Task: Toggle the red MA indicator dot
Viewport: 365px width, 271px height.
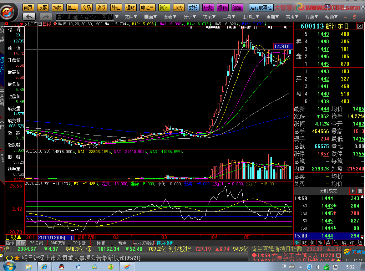Action: pos(55,24)
